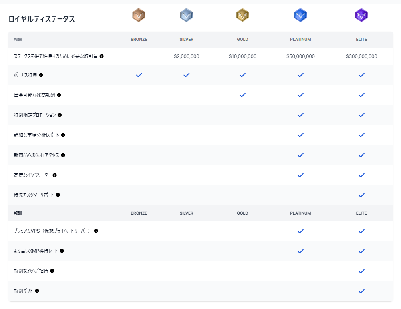Click the Silver status badge icon
Screen dimensions: 401x309
click(x=186, y=16)
